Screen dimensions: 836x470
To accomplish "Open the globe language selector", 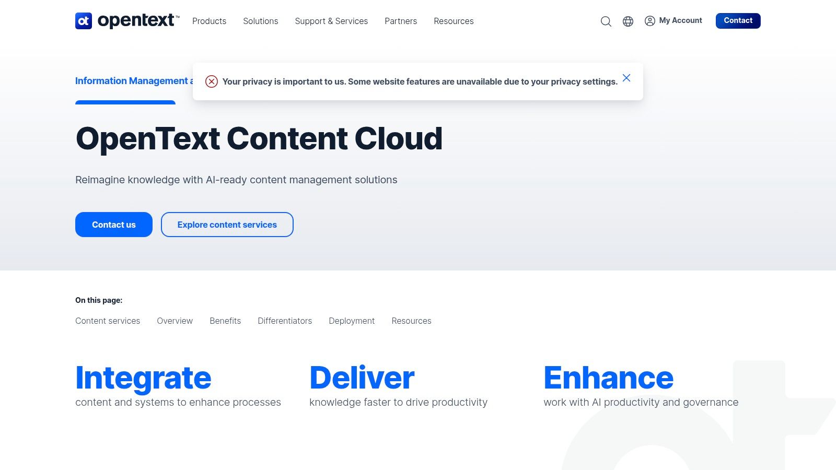I will click(628, 21).
